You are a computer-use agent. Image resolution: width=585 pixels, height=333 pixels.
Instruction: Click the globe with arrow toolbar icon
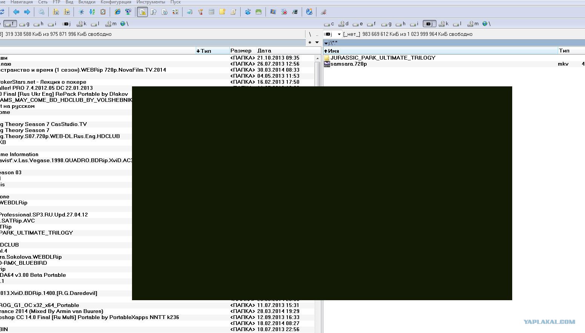click(309, 12)
